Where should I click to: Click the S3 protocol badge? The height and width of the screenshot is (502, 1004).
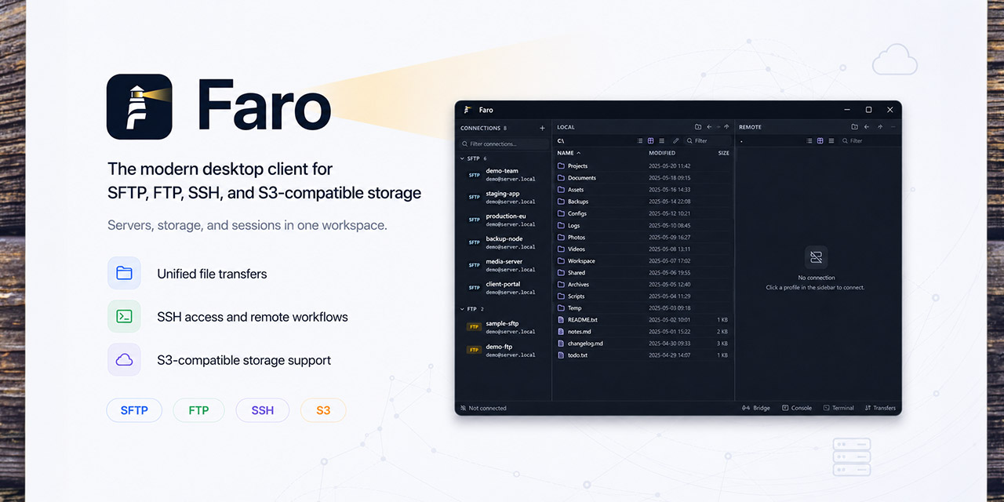pos(323,410)
